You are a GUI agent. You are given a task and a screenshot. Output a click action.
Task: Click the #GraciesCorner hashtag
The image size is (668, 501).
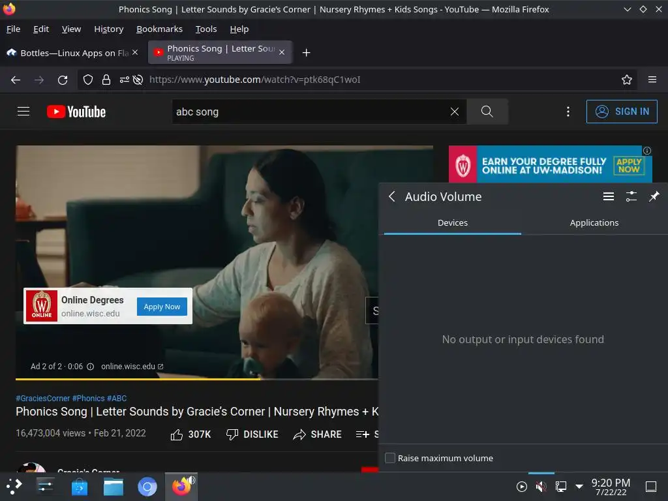[42, 399]
